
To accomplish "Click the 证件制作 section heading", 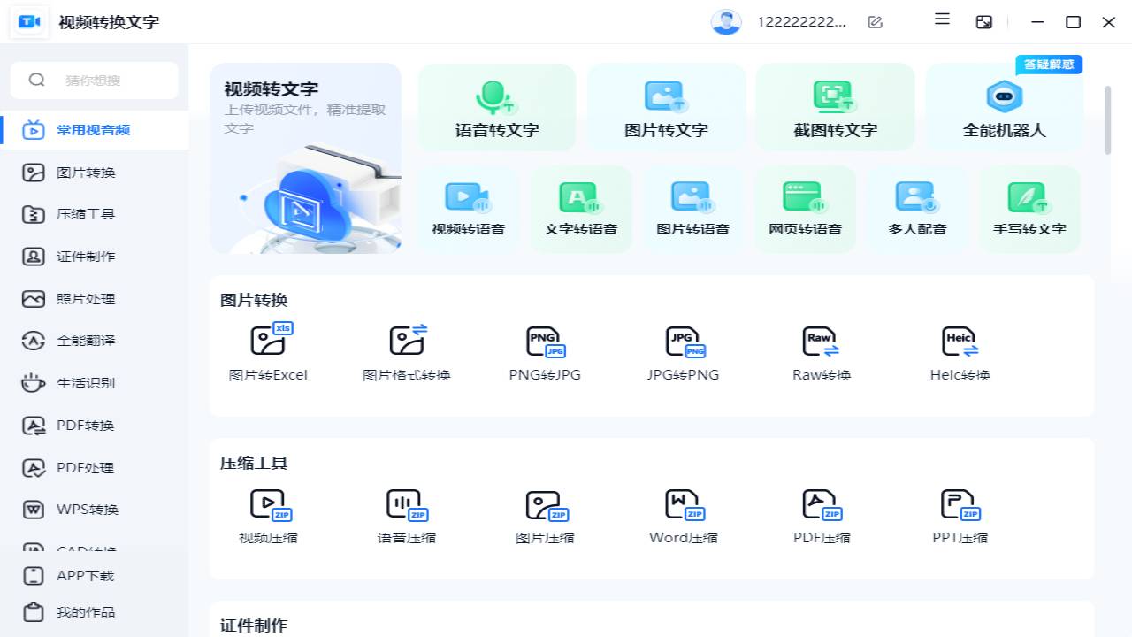I will (254, 625).
